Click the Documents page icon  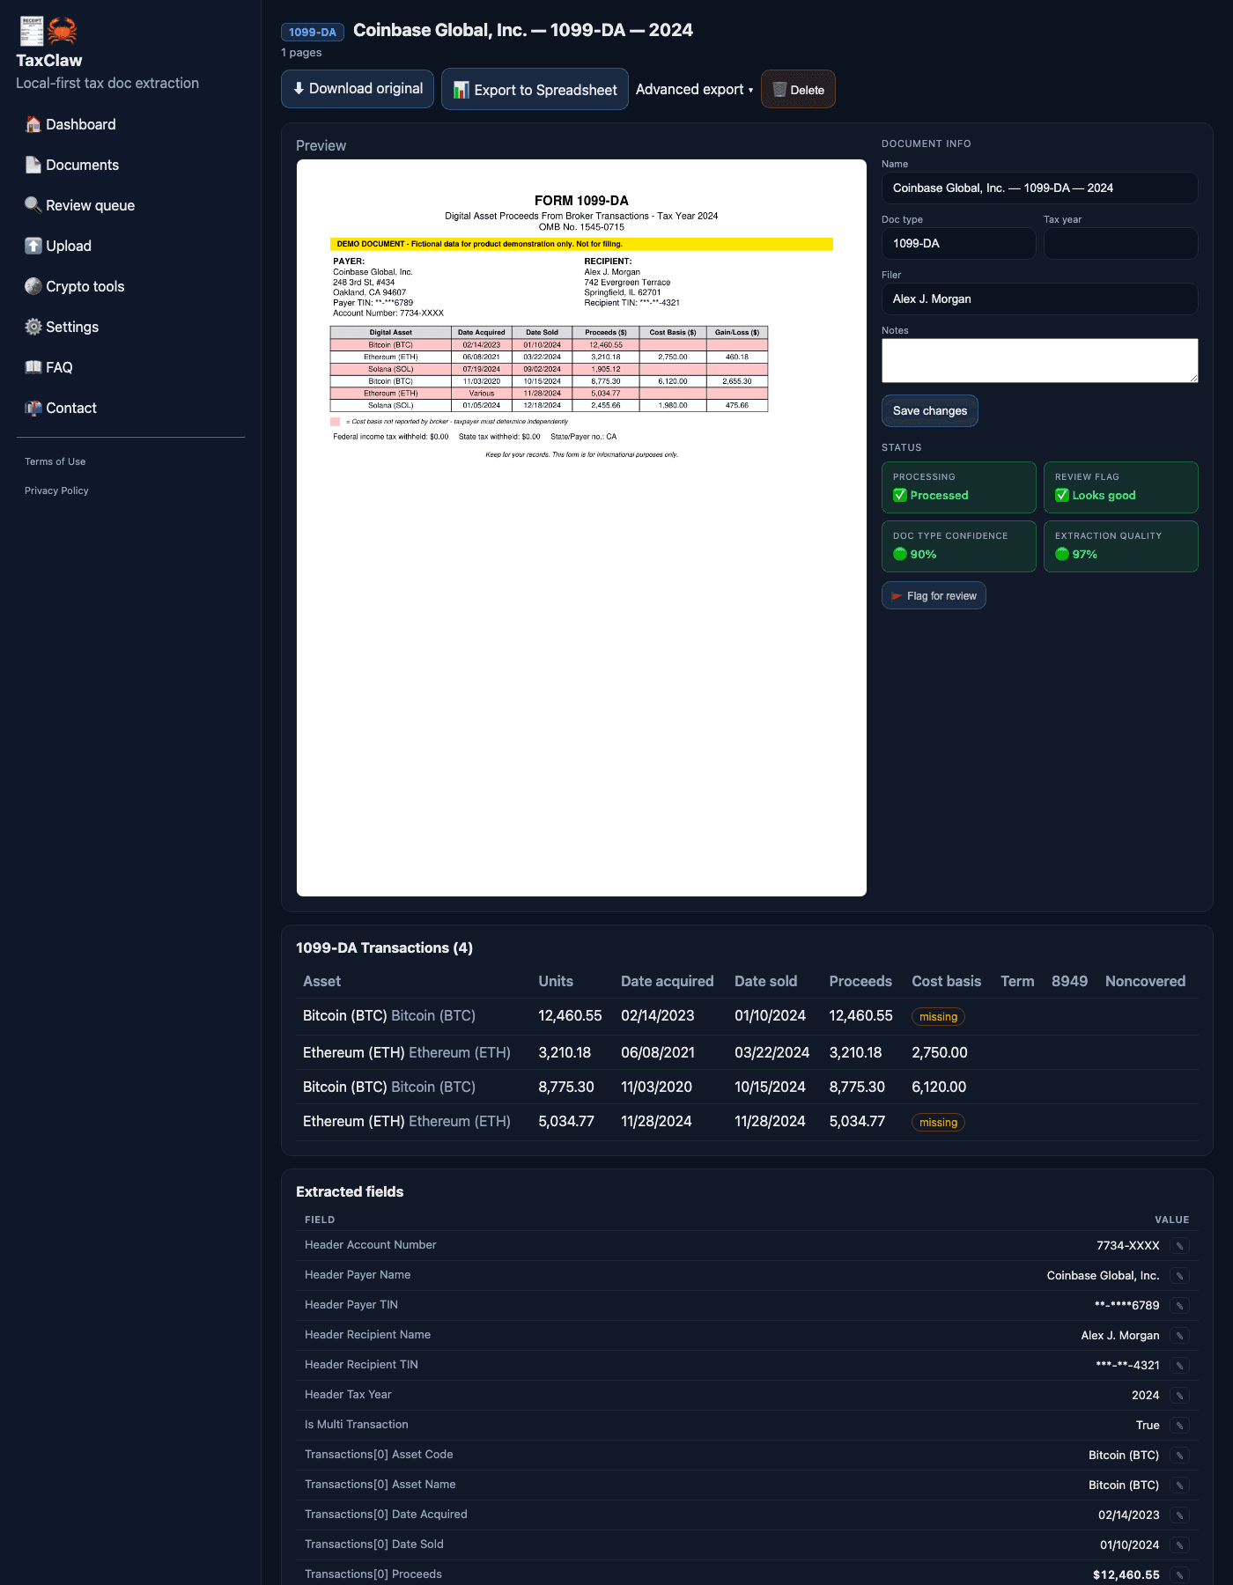[33, 165]
